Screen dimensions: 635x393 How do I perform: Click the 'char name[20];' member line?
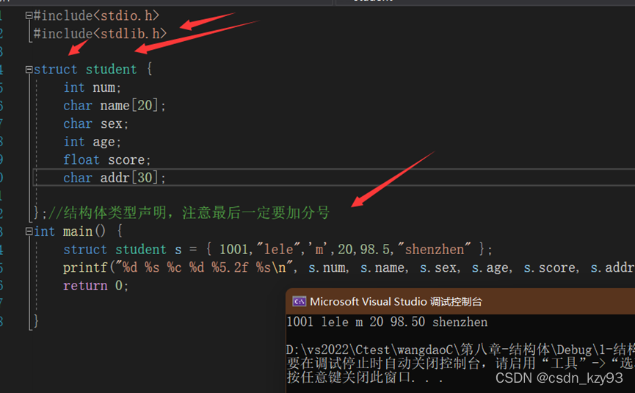click(x=115, y=106)
